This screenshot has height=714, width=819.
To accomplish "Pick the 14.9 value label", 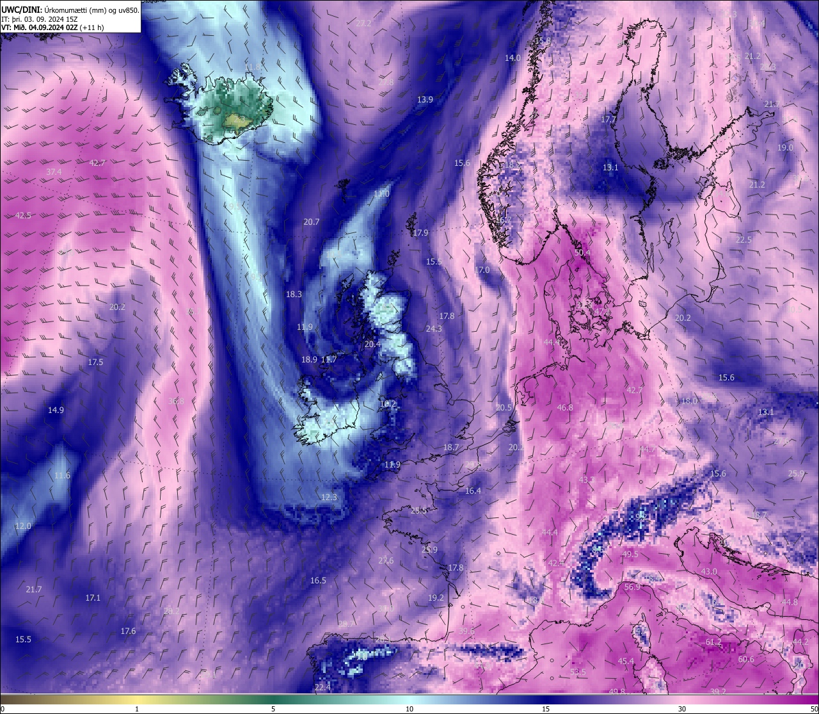I will pyautogui.click(x=56, y=410).
